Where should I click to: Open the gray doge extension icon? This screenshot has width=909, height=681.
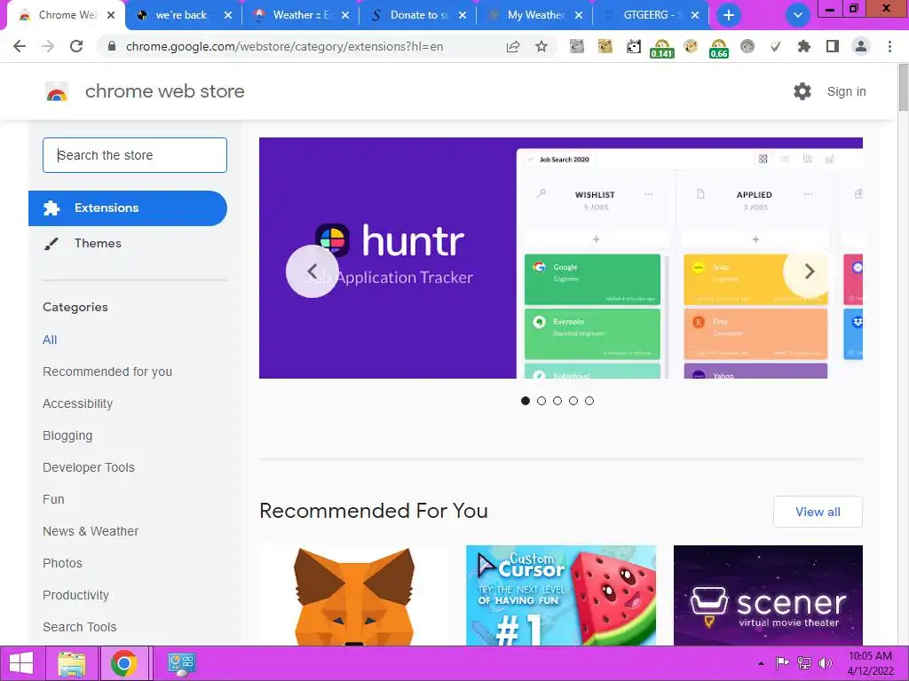point(576,46)
